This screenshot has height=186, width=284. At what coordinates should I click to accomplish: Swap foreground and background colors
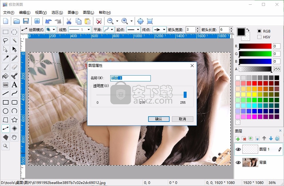click(x=248, y=30)
